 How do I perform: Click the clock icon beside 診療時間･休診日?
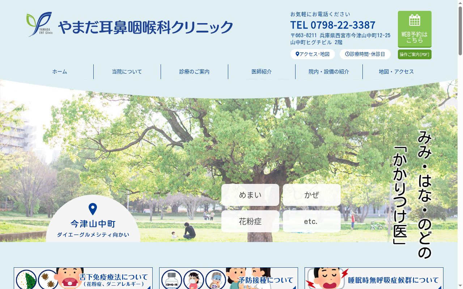347,54
